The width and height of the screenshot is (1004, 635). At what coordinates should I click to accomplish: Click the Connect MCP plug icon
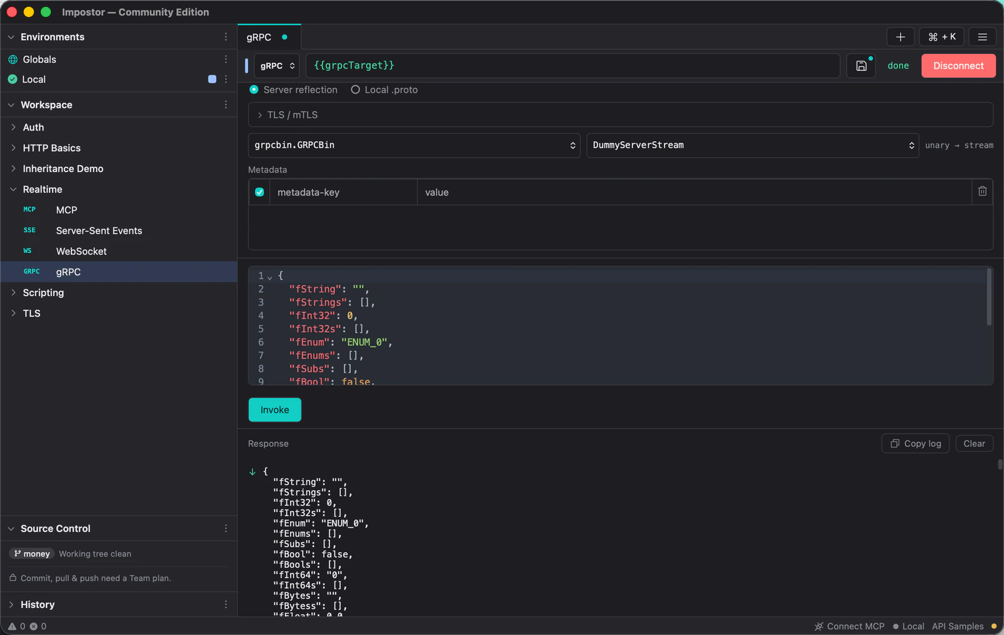819,626
